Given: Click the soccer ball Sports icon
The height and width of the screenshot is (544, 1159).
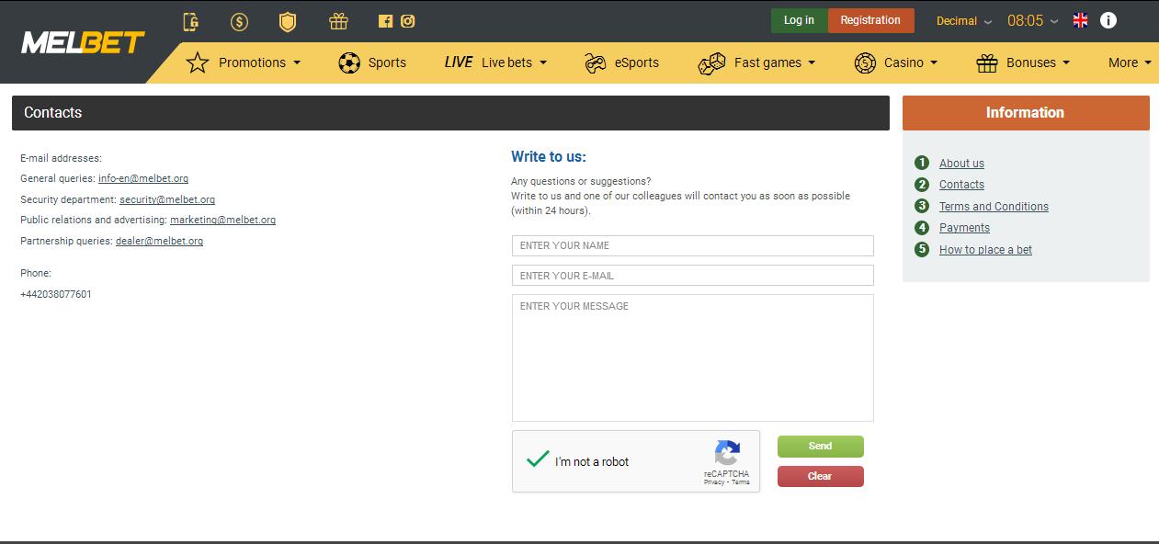Looking at the screenshot, I should 349,62.
